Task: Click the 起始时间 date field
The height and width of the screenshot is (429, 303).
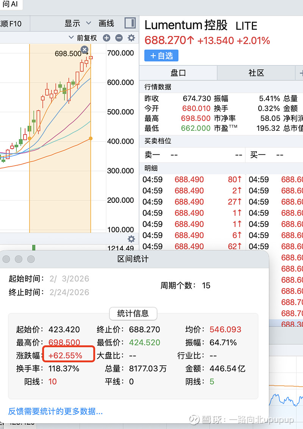Action: [x=69, y=279]
